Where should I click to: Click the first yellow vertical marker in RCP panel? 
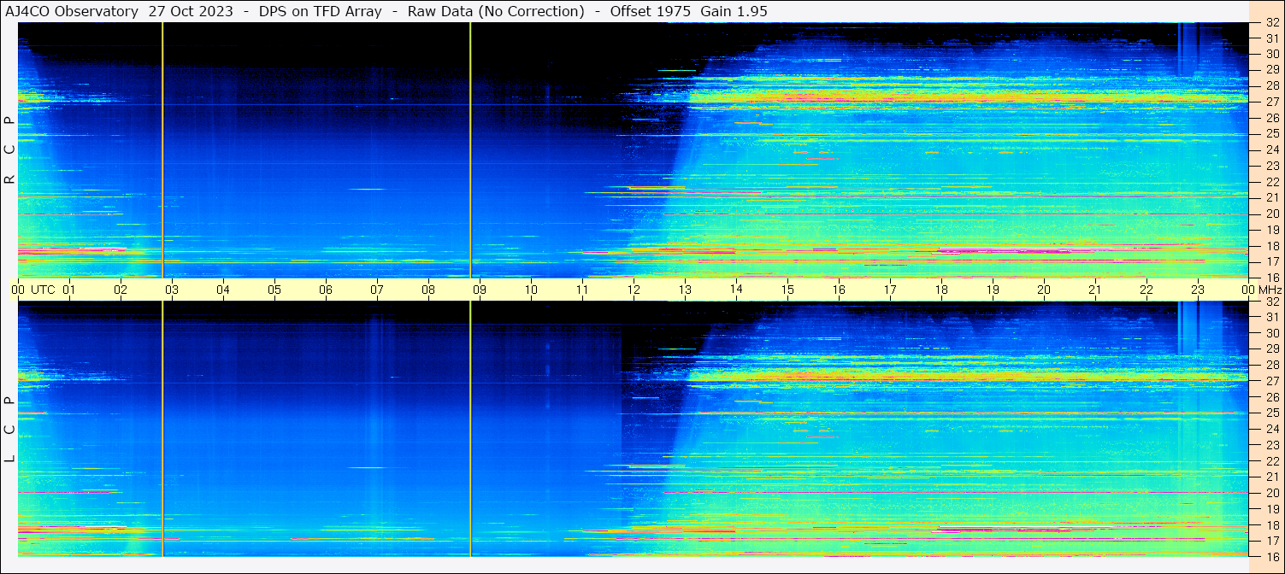click(162, 149)
